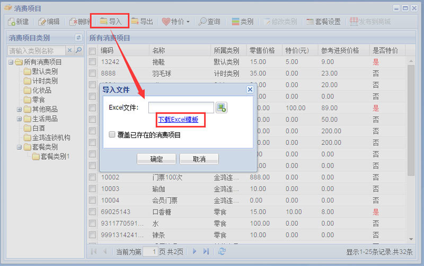Click the 套餐设置 toolbar button
Image resolution: width=424 pixels, height=266 pixels.
pyautogui.click(x=323, y=22)
